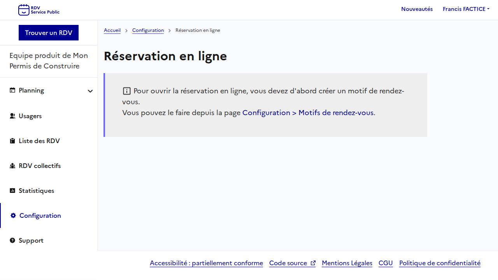
Task: Click the Planning calendar icon
Action: coord(12,90)
